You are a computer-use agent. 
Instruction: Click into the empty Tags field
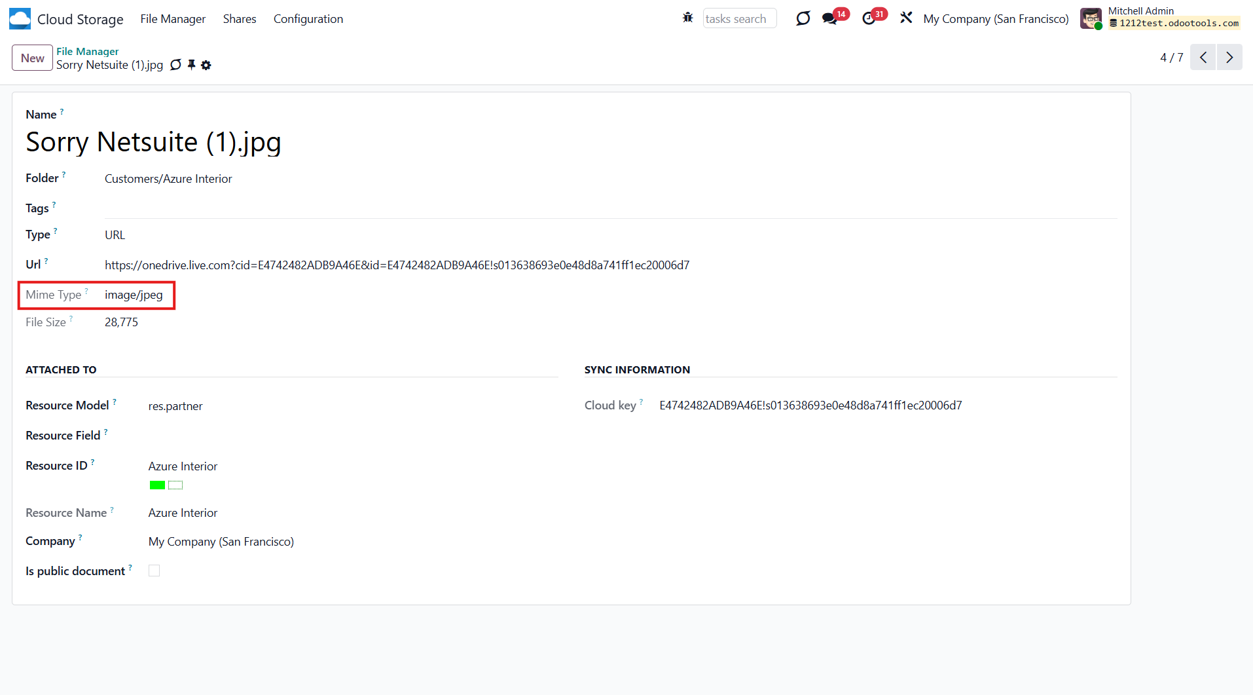coord(610,208)
